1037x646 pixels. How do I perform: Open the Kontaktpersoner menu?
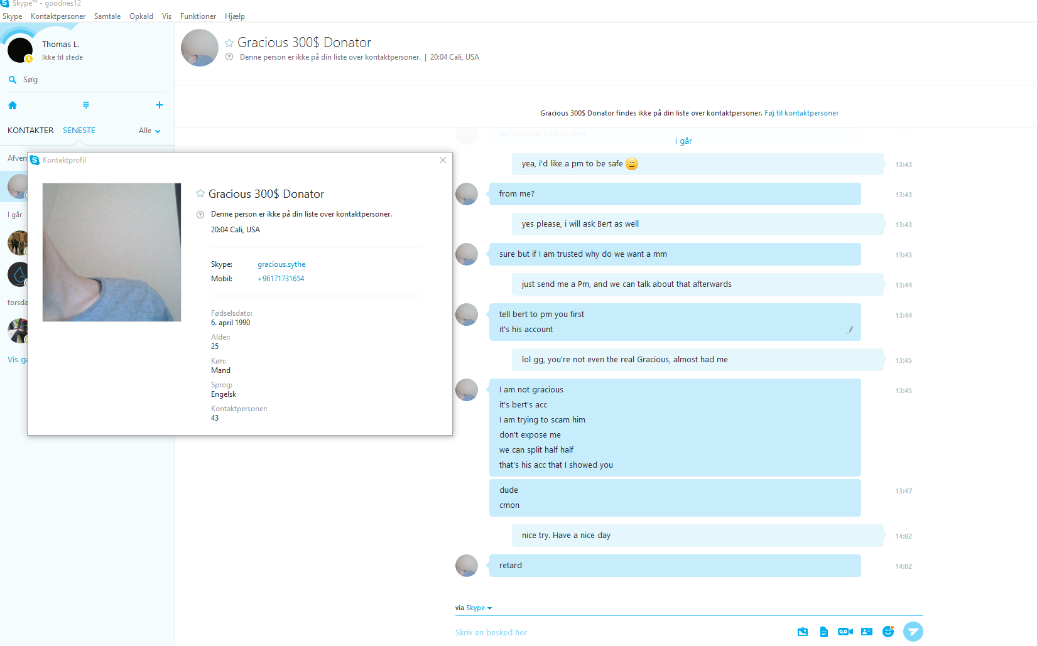click(x=58, y=16)
